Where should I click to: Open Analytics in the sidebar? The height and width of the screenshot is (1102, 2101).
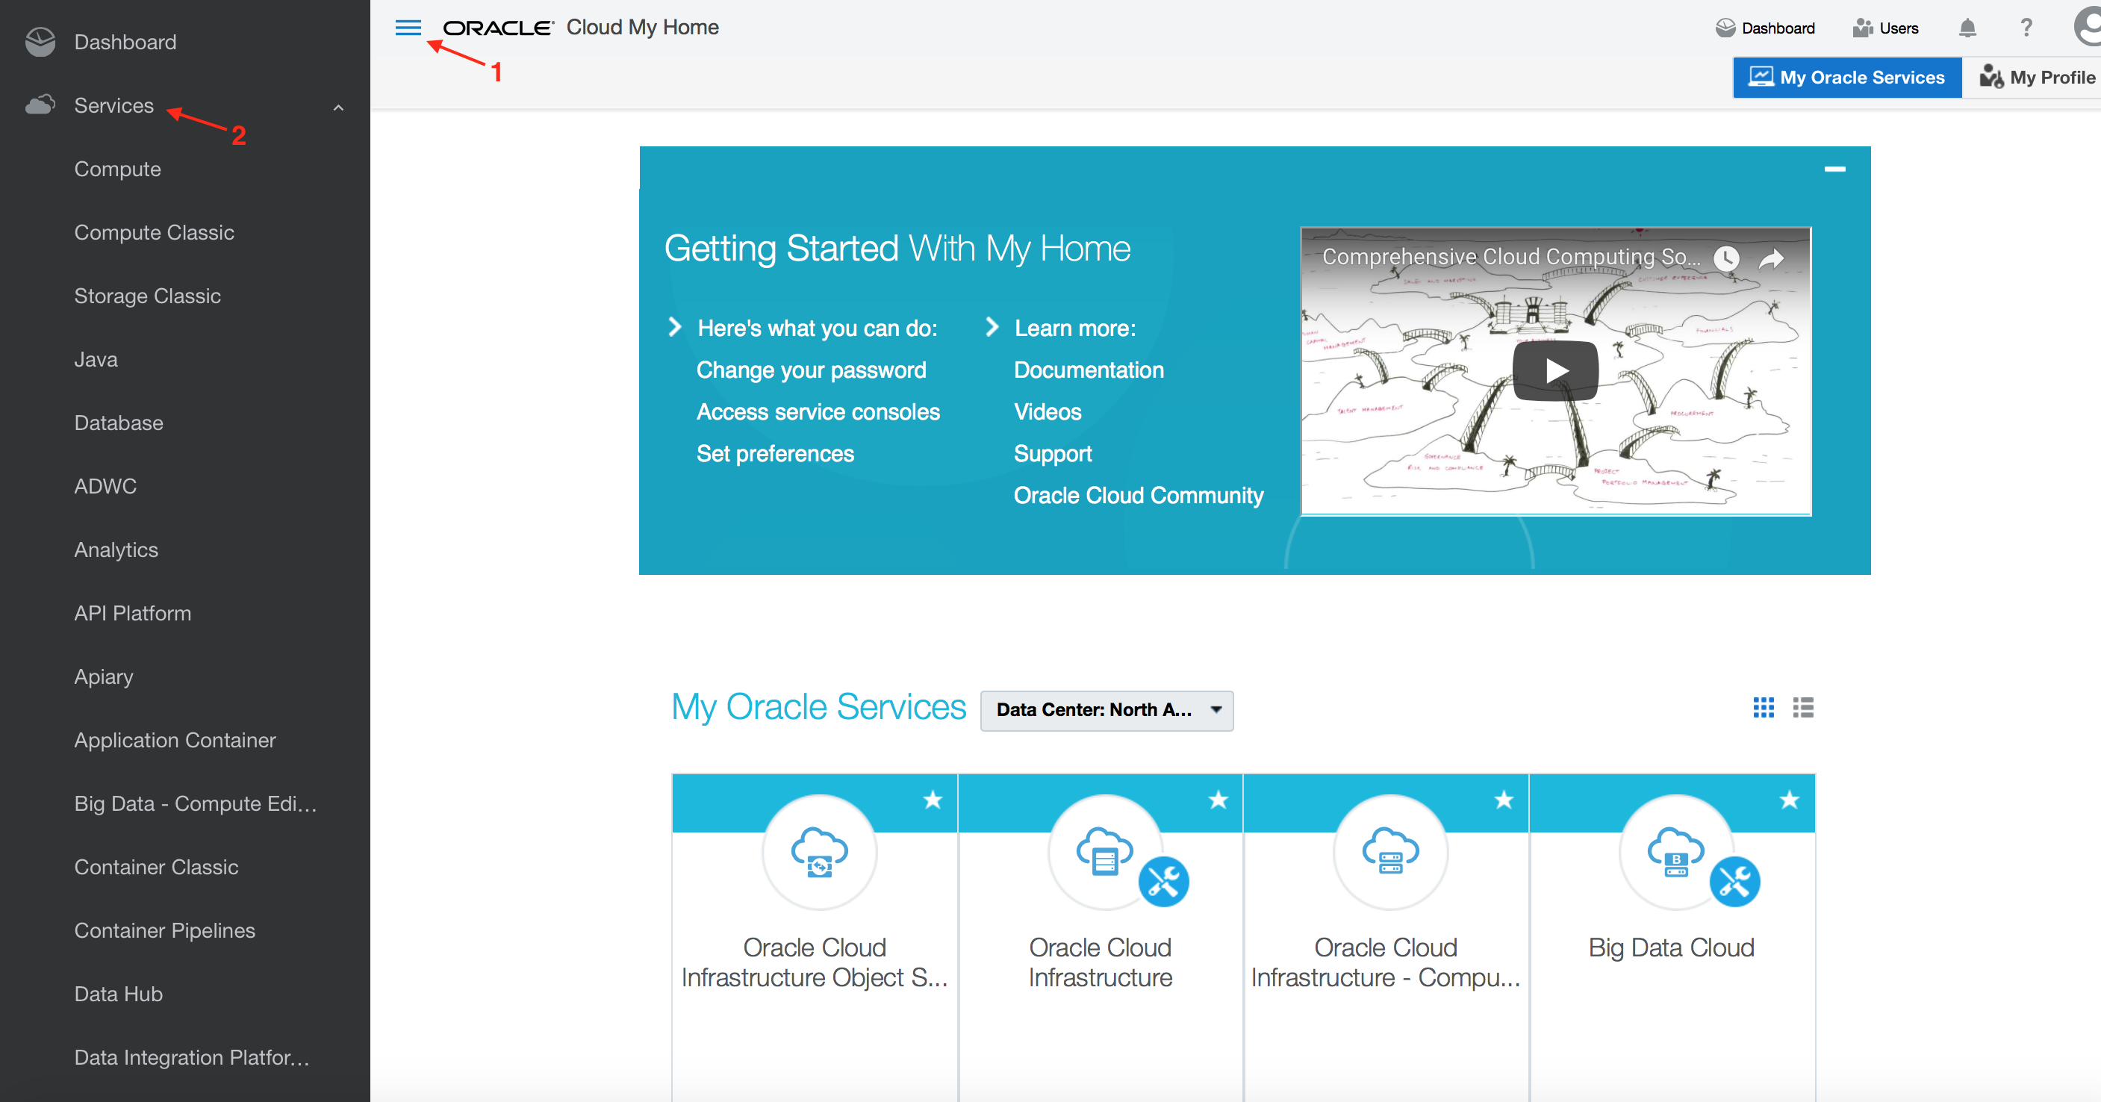pos(116,550)
